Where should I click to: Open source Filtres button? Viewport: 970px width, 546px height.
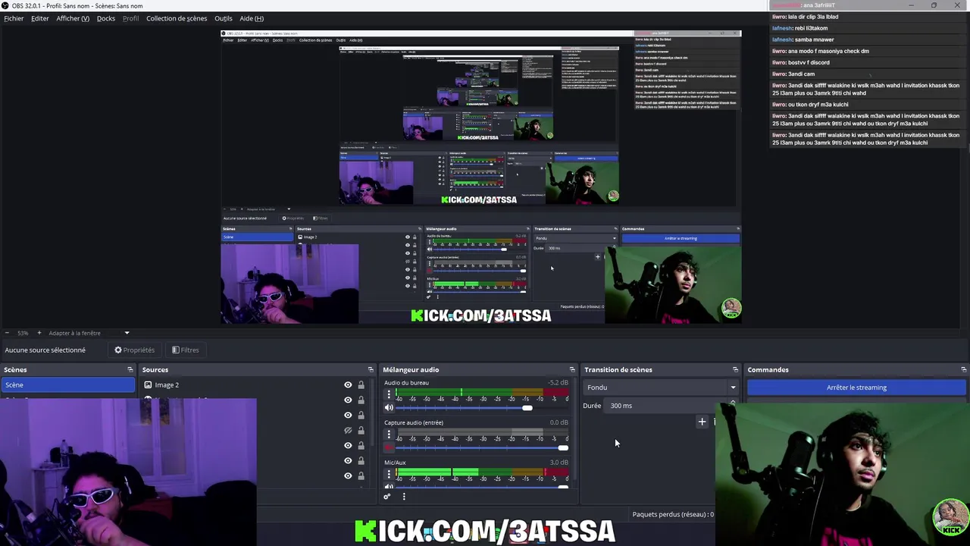(185, 350)
